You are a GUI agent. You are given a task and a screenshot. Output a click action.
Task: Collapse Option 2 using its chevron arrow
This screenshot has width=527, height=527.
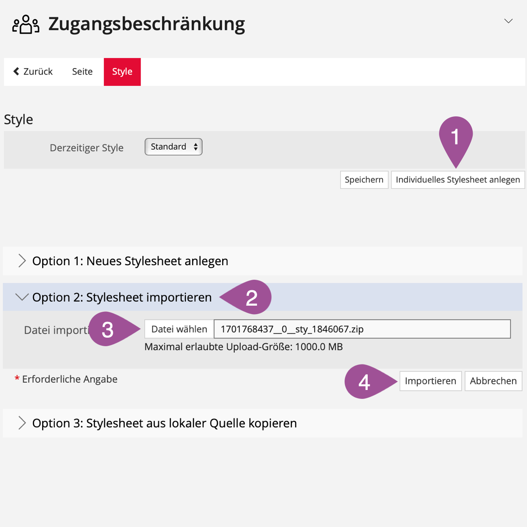[x=22, y=297]
